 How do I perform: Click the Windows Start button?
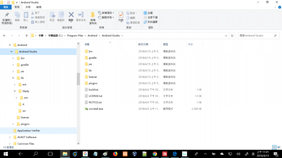6,154
